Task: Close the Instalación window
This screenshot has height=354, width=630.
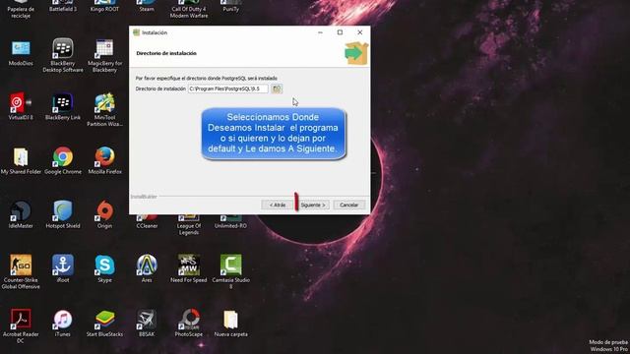Action: 359,32
